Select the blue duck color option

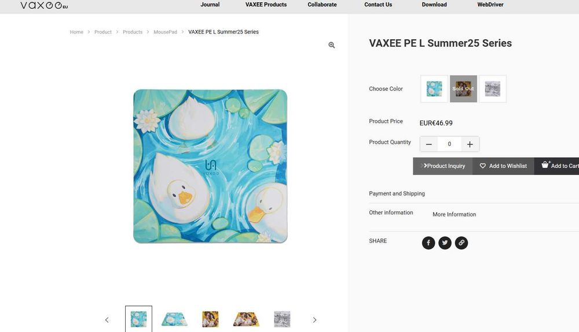(x=434, y=89)
